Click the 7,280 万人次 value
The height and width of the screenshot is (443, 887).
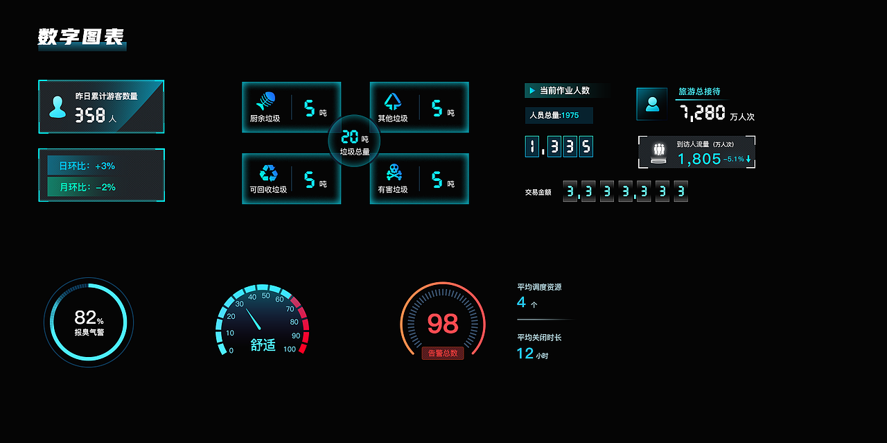pyautogui.click(x=716, y=113)
